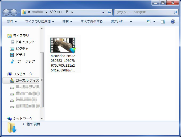The width and height of the screenshot is (181, 137).
Task: Select the nicovideo video file thumbnail
Action: 63,45
